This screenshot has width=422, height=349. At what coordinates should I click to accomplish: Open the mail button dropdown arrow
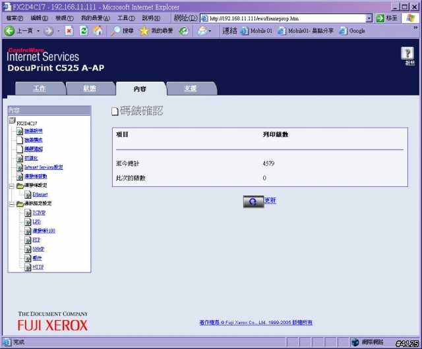pyautogui.click(x=210, y=31)
